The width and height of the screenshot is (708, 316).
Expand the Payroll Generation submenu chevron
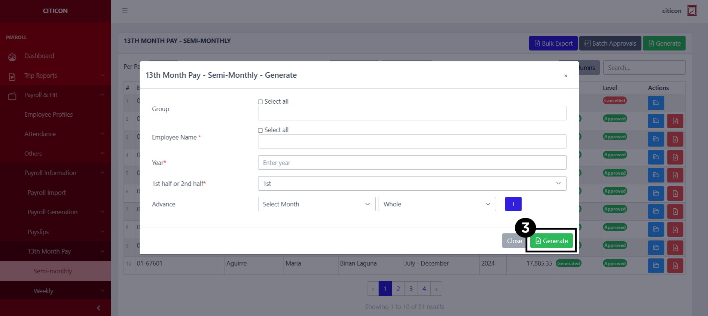(x=103, y=212)
